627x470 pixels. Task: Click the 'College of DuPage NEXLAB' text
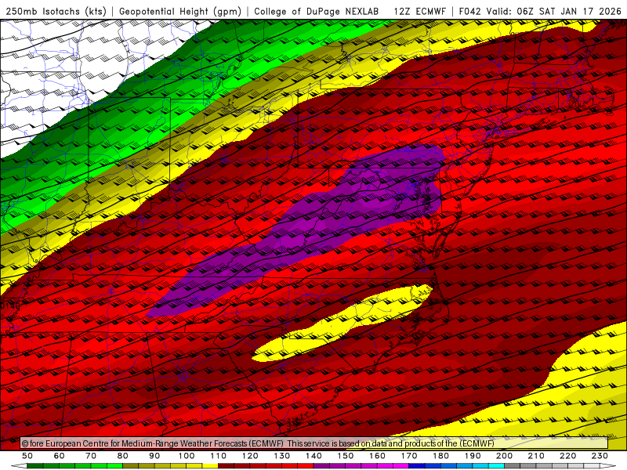click(317, 11)
